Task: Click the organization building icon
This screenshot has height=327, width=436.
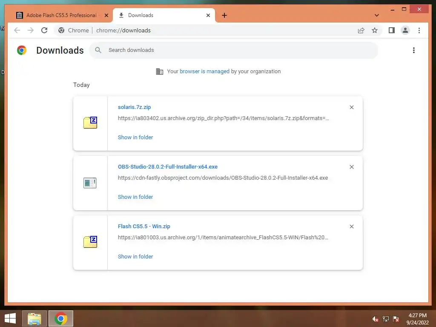Action: (160, 72)
